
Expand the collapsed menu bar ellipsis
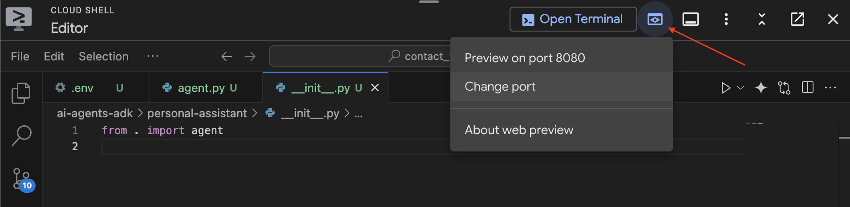153,56
